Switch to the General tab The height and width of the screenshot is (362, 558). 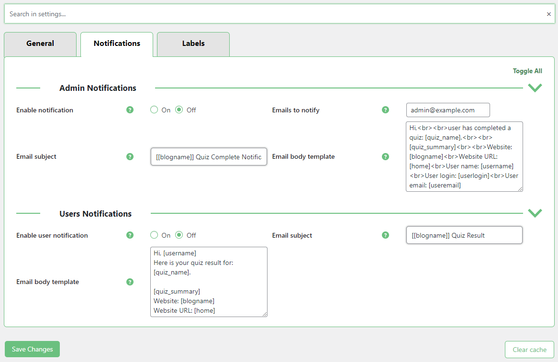pyautogui.click(x=40, y=44)
